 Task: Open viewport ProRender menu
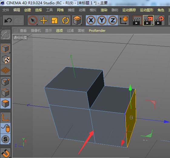point(97,31)
